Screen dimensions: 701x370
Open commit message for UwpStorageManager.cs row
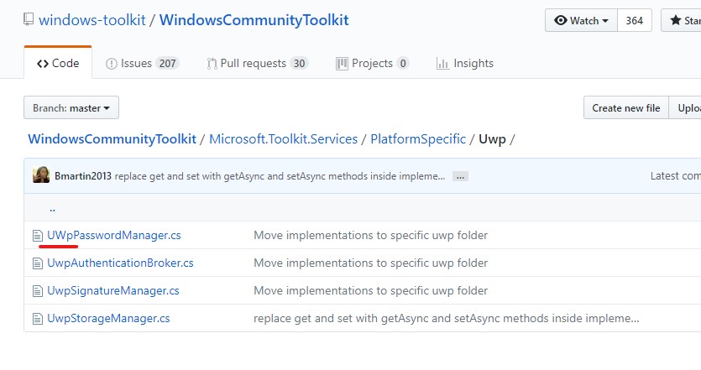click(446, 319)
